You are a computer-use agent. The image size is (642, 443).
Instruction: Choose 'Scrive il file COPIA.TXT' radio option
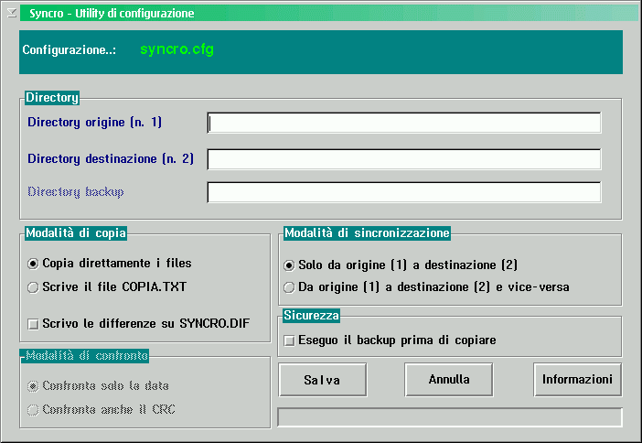coord(34,286)
